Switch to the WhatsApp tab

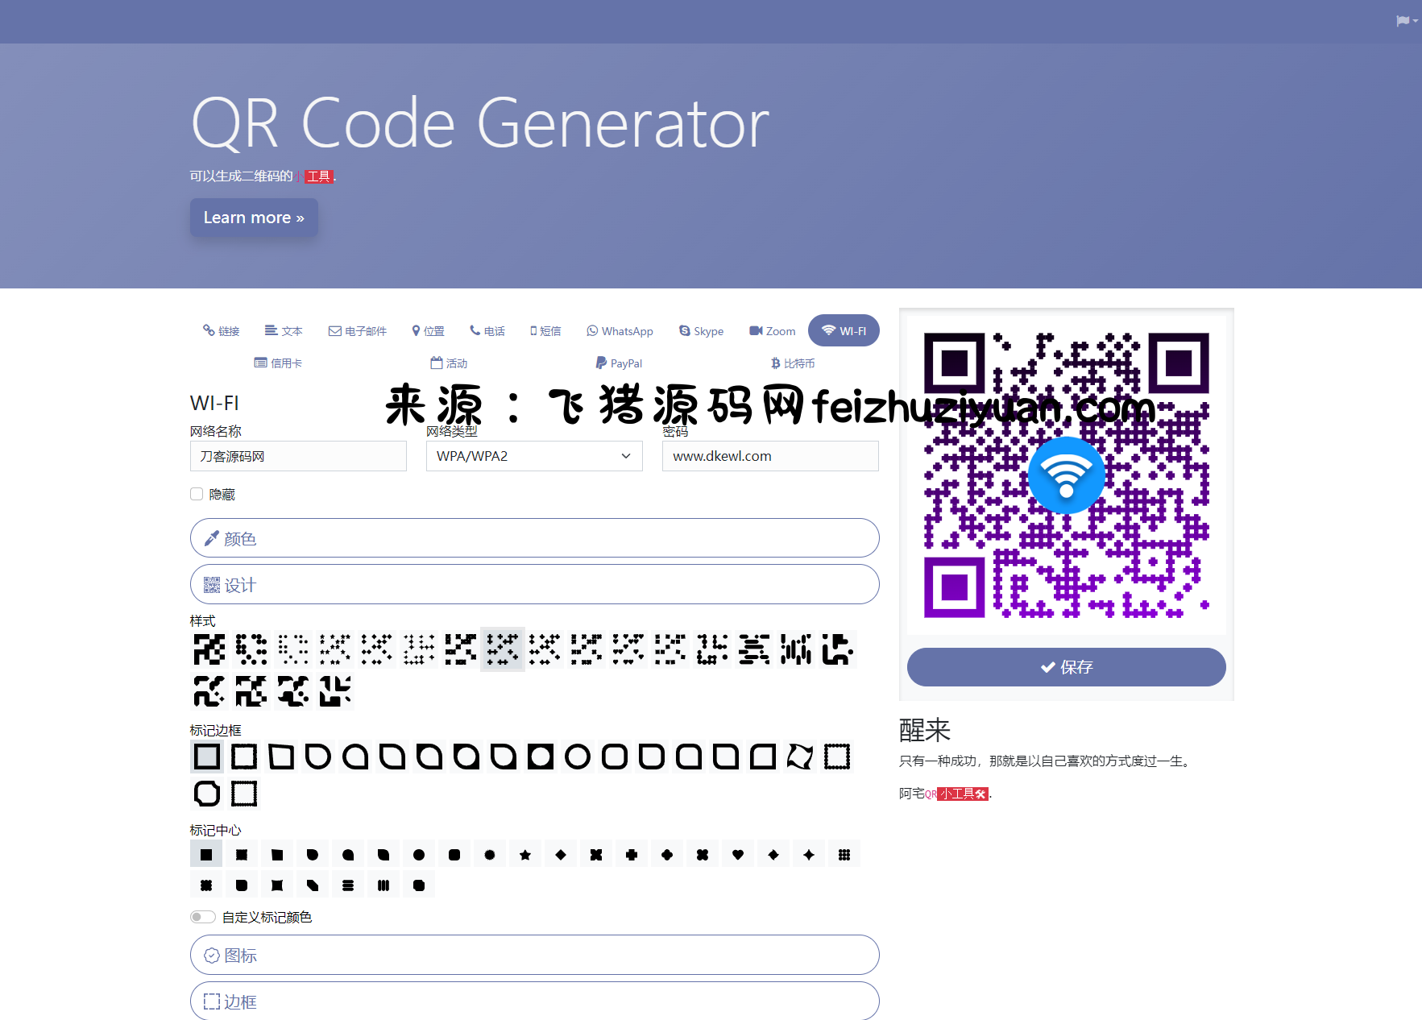click(620, 331)
